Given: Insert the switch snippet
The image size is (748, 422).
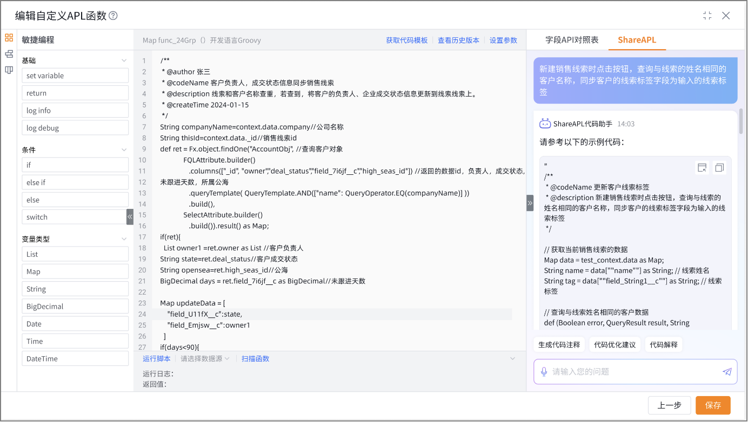Looking at the screenshot, I should (74, 217).
